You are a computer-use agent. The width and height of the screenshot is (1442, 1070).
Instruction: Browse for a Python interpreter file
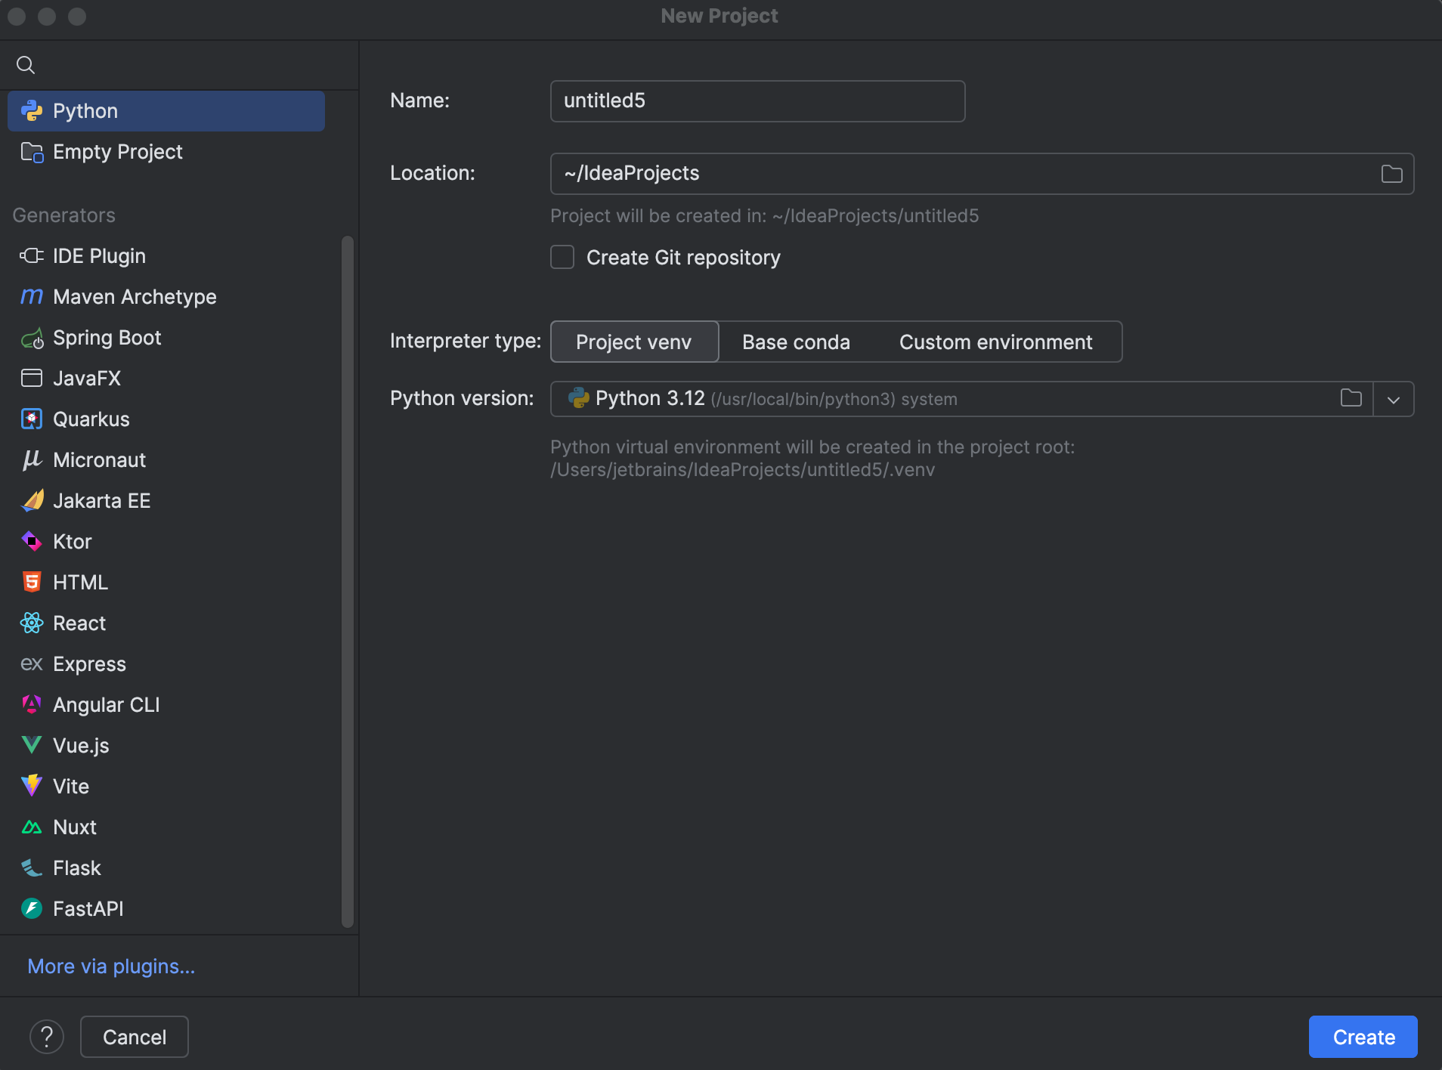click(1352, 399)
